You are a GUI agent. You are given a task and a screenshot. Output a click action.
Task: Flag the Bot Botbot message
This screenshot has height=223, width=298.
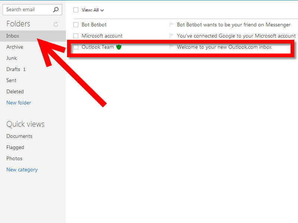coord(171,25)
